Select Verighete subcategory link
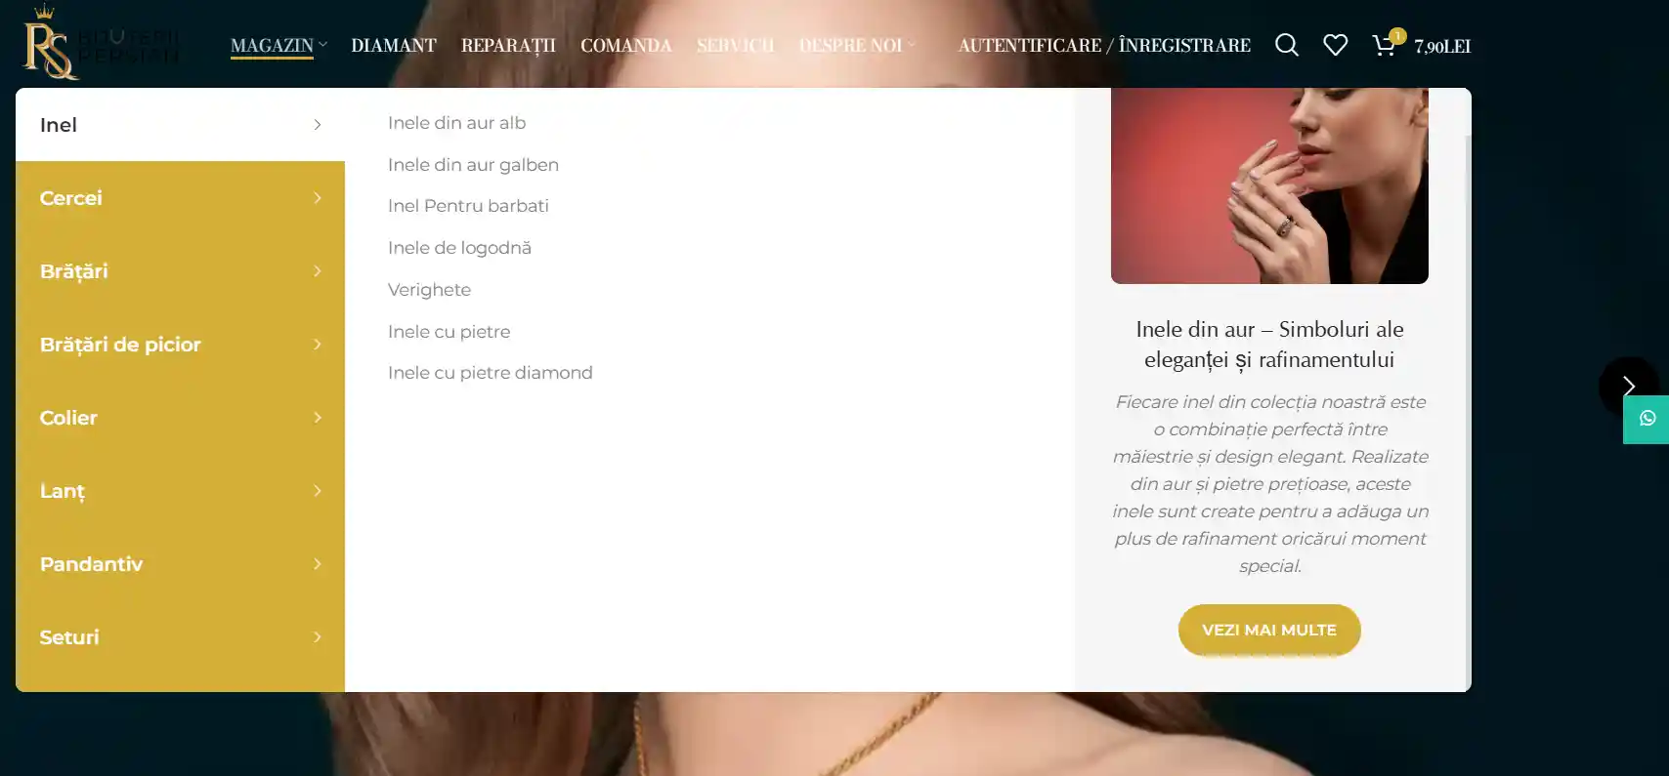This screenshot has height=776, width=1669. 429,290
